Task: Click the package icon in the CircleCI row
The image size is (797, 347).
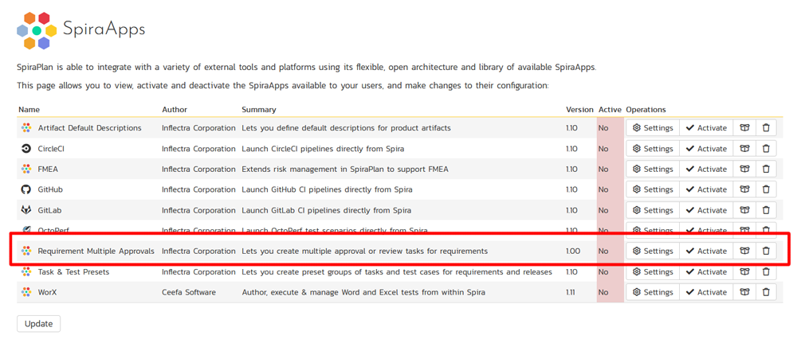Action: coord(744,149)
